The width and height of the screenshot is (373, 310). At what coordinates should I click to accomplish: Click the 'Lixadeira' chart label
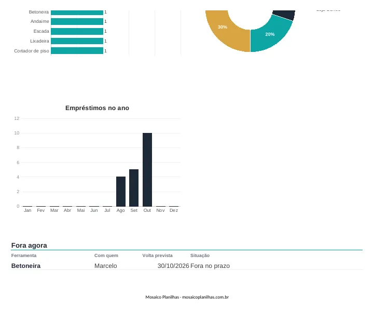(40, 41)
